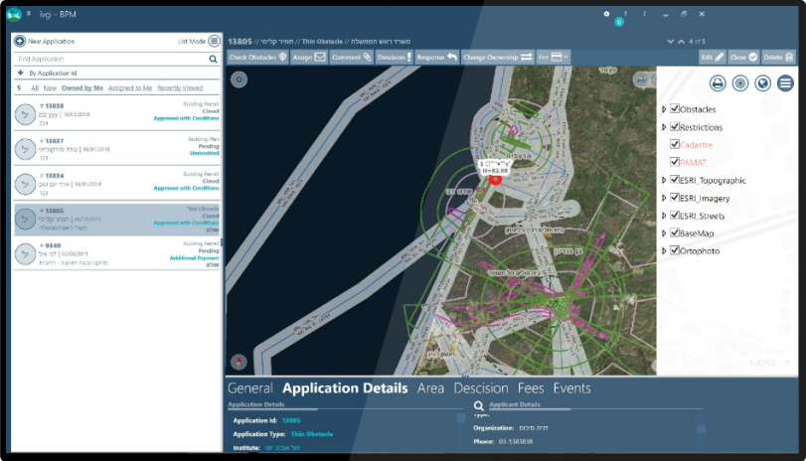Switch to the Fees tab
The height and width of the screenshot is (461, 806).
pyautogui.click(x=531, y=388)
